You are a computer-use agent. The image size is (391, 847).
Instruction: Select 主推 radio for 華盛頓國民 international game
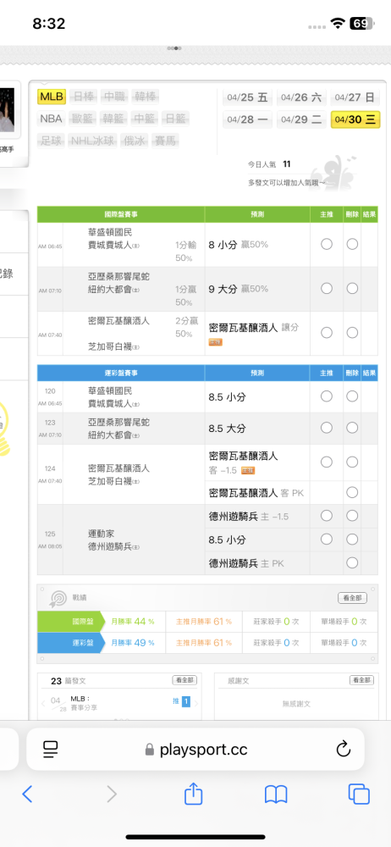pos(326,244)
